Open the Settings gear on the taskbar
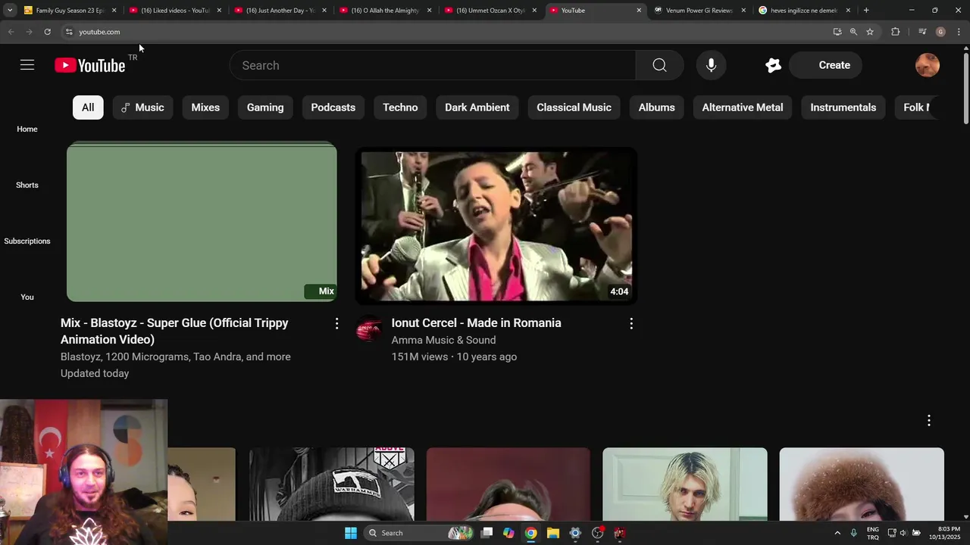The width and height of the screenshot is (970, 545). 575,533
